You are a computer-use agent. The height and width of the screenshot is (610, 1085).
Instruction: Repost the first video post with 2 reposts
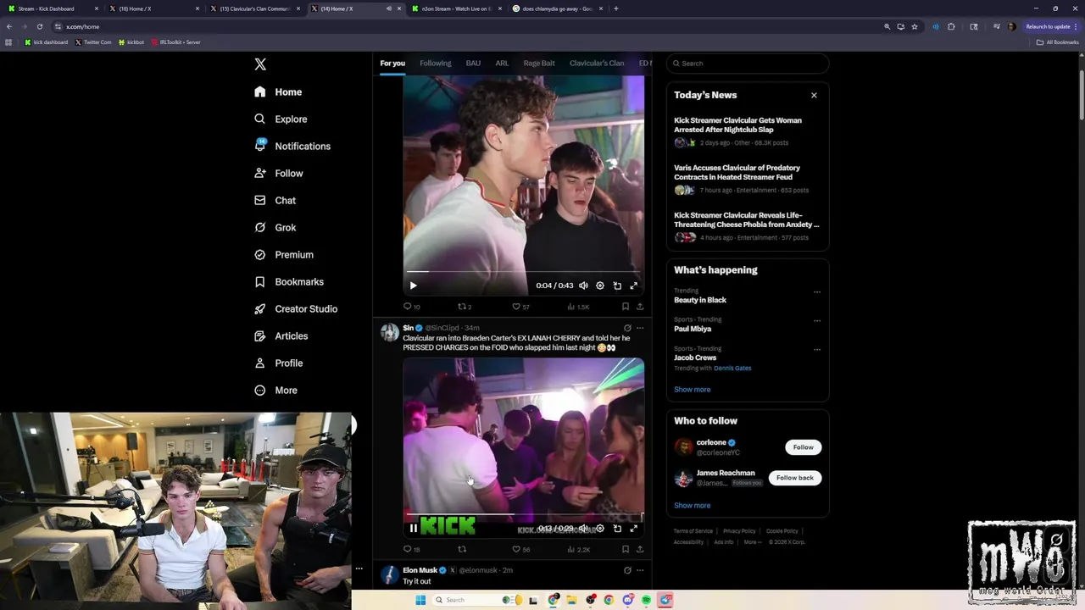465,307
